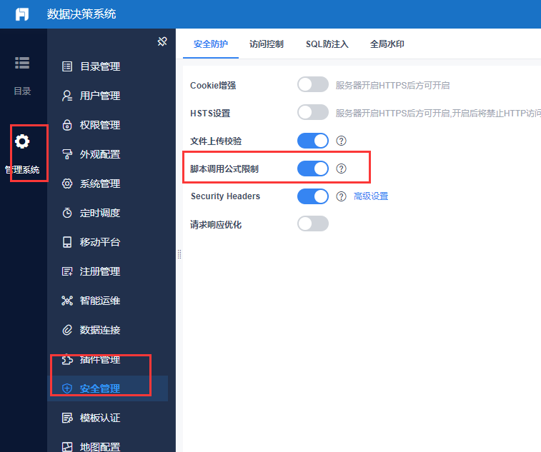
Task: Click the 安全管理 shield icon
Action: click(x=67, y=388)
